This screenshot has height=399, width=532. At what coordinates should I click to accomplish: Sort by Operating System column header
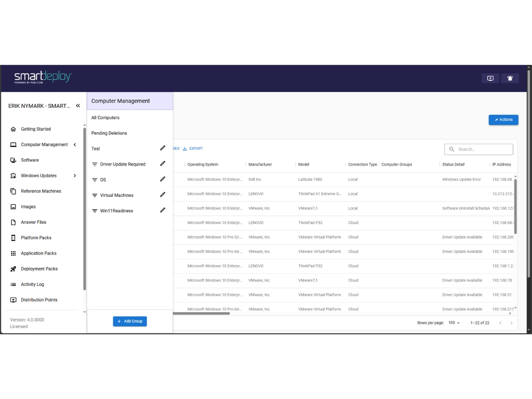click(x=203, y=164)
